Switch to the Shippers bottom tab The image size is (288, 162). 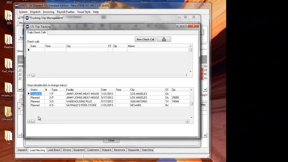(x=106, y=150)
